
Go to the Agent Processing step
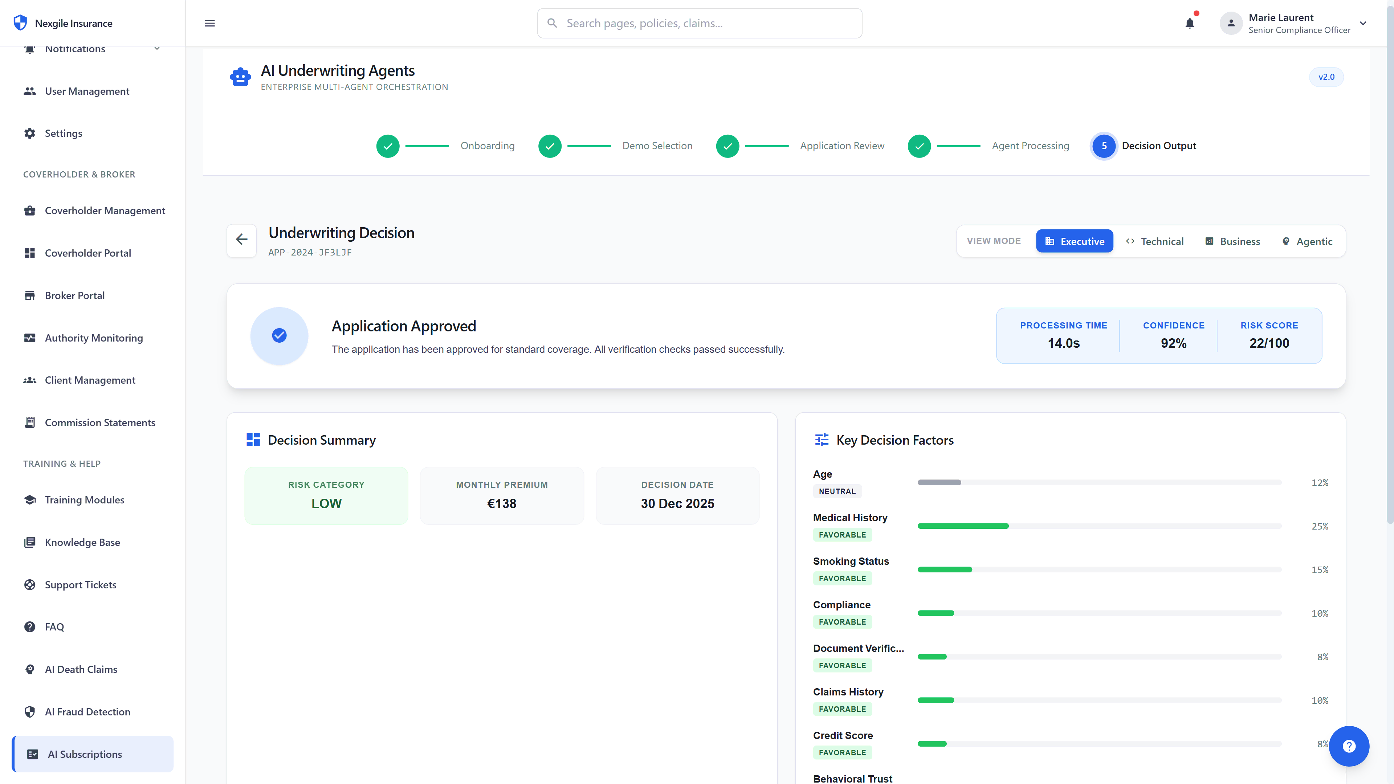coord(1030,146)
